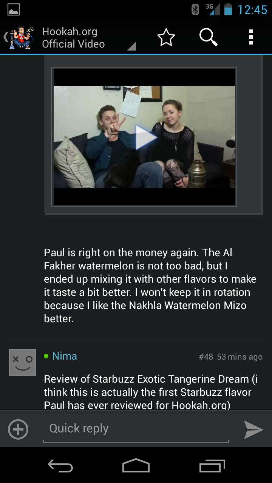Select the Al Fakher watermelon post text

point(150,286)
